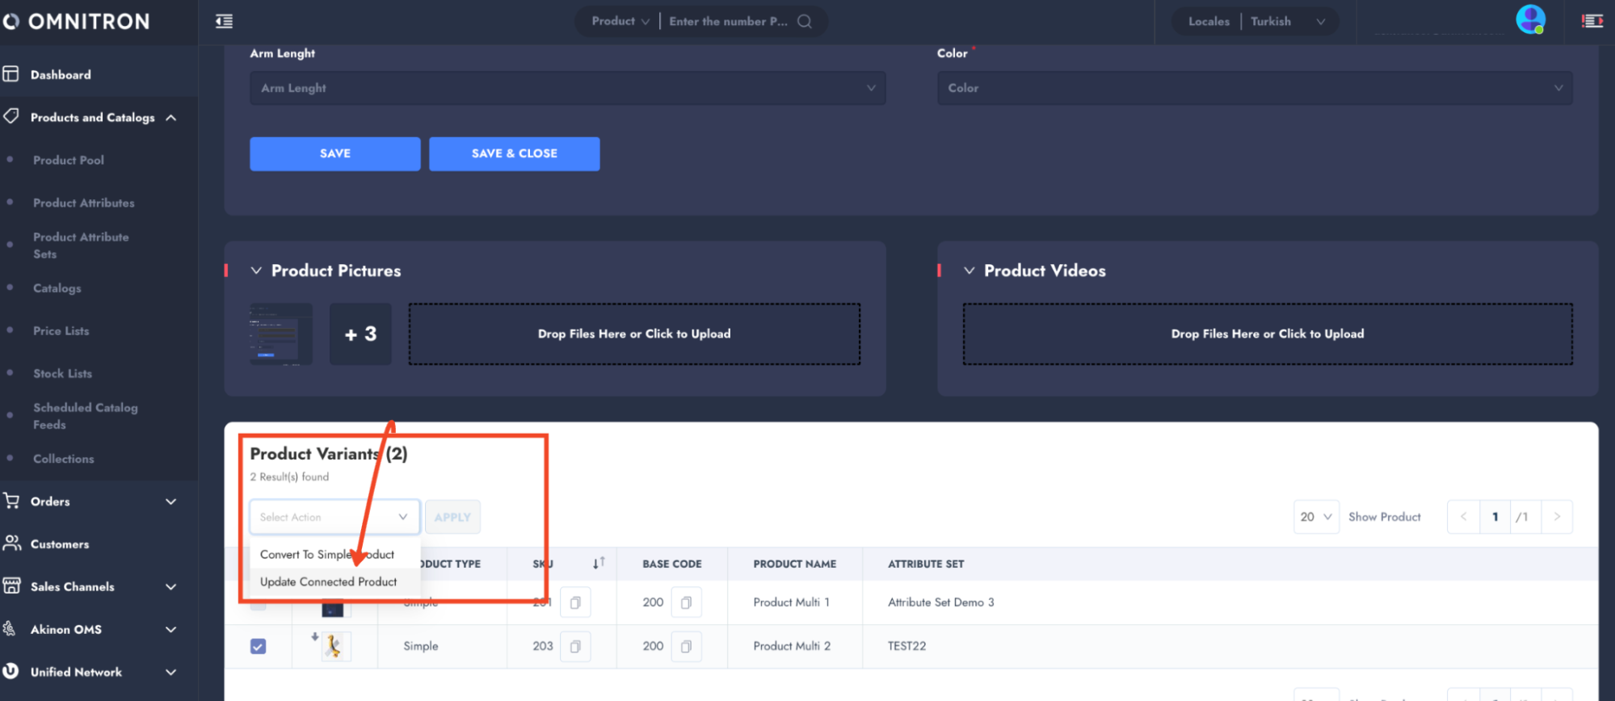Click the SAVE & CLOSE button
The width and height of the screenshot is (1615, 701).
514,153
